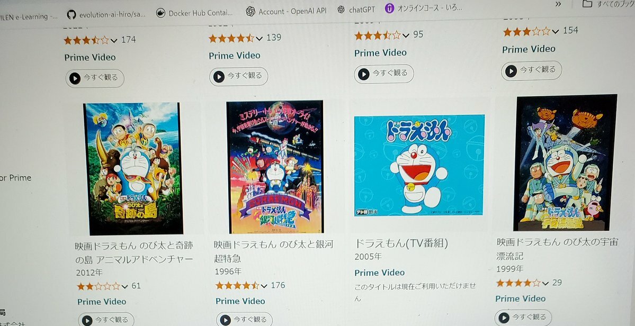The height and width of the screenshot is (326, 635).
Task: Click 今すぐ観る under the 154-review title
Action: 531,70
